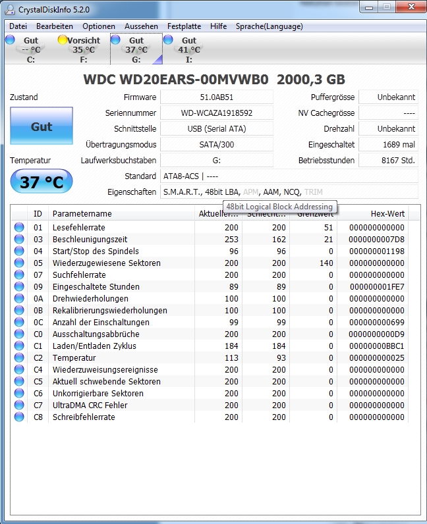Click hex value 000000001FE7
This screenshot has width=427, height=524.
377,287
